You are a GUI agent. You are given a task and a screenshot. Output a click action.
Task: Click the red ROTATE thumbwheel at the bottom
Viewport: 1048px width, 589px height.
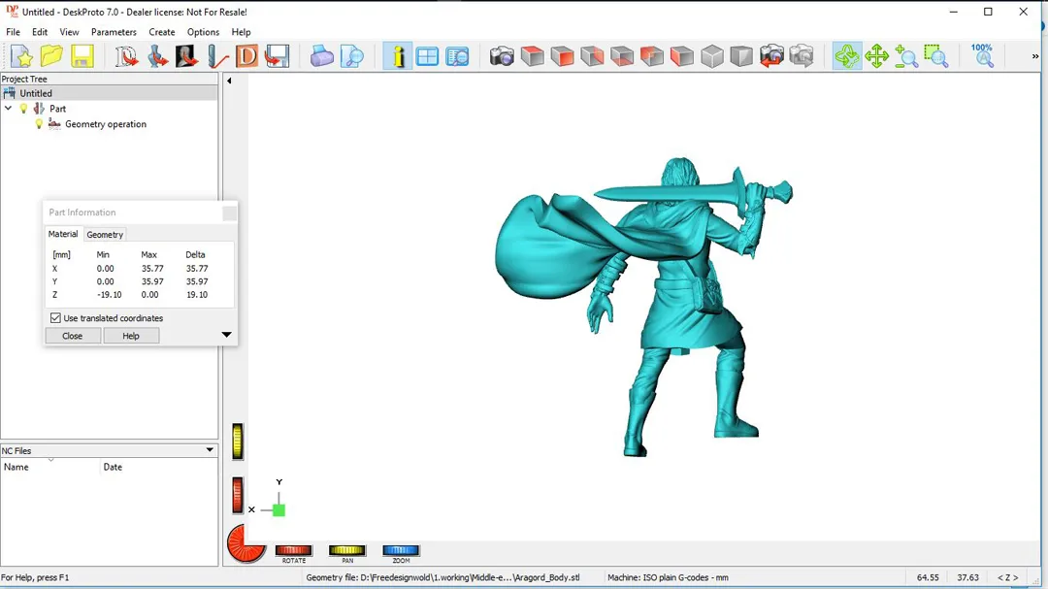click(293, 550)
